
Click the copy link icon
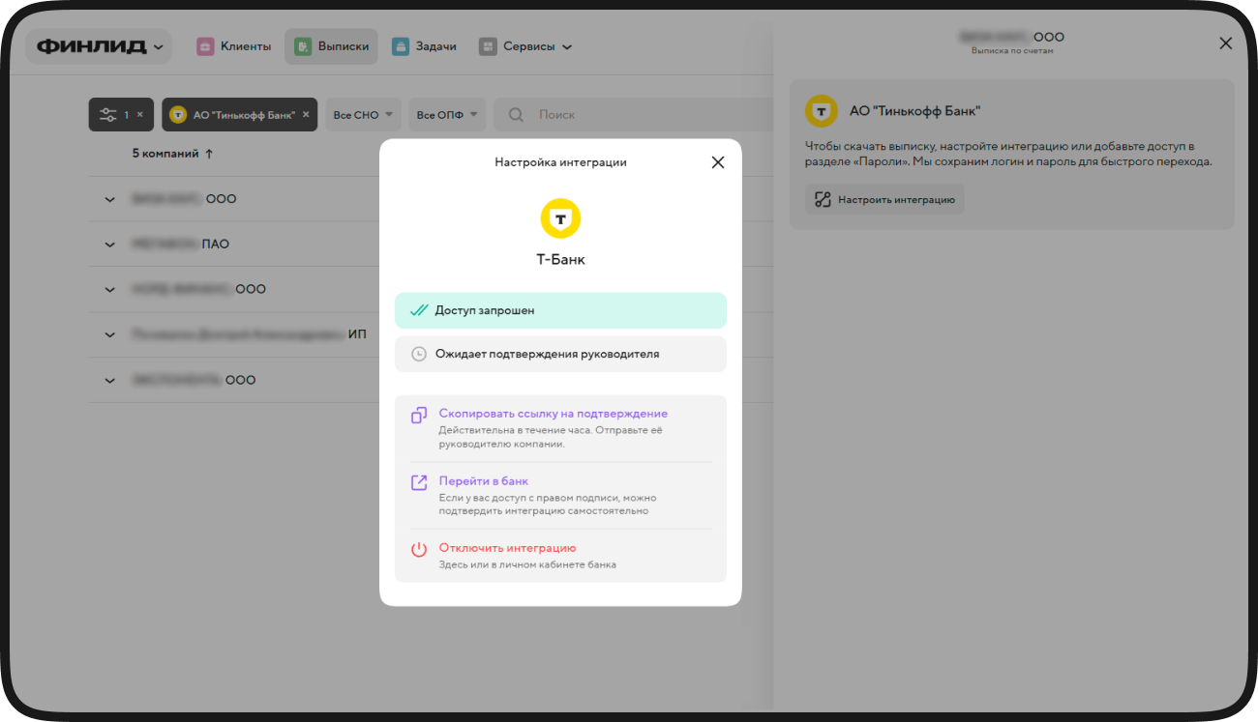click(419, 416)
